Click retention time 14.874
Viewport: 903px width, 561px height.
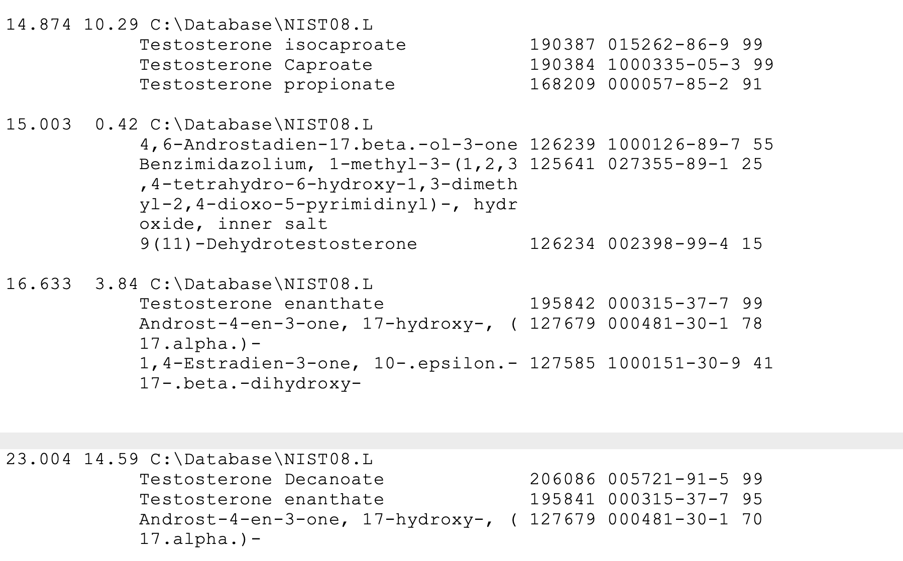tap(39, 25)
